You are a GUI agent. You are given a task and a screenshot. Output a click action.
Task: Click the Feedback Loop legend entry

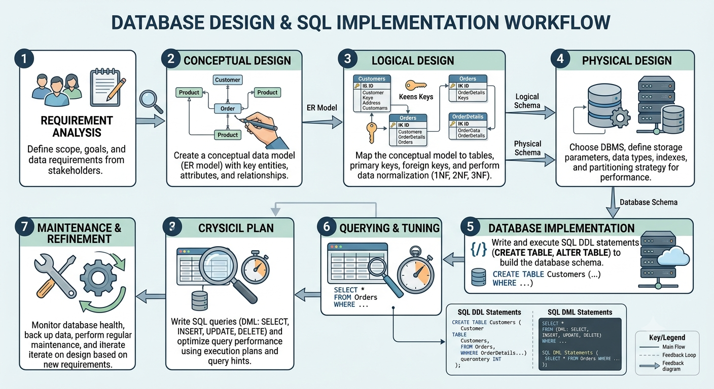point(668,355)
